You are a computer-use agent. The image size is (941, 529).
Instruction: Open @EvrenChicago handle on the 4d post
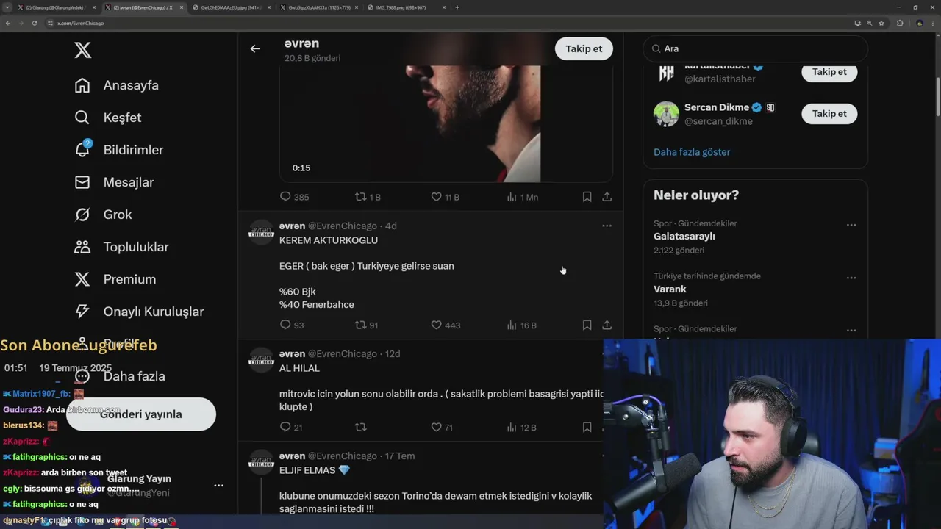point(343,226)
